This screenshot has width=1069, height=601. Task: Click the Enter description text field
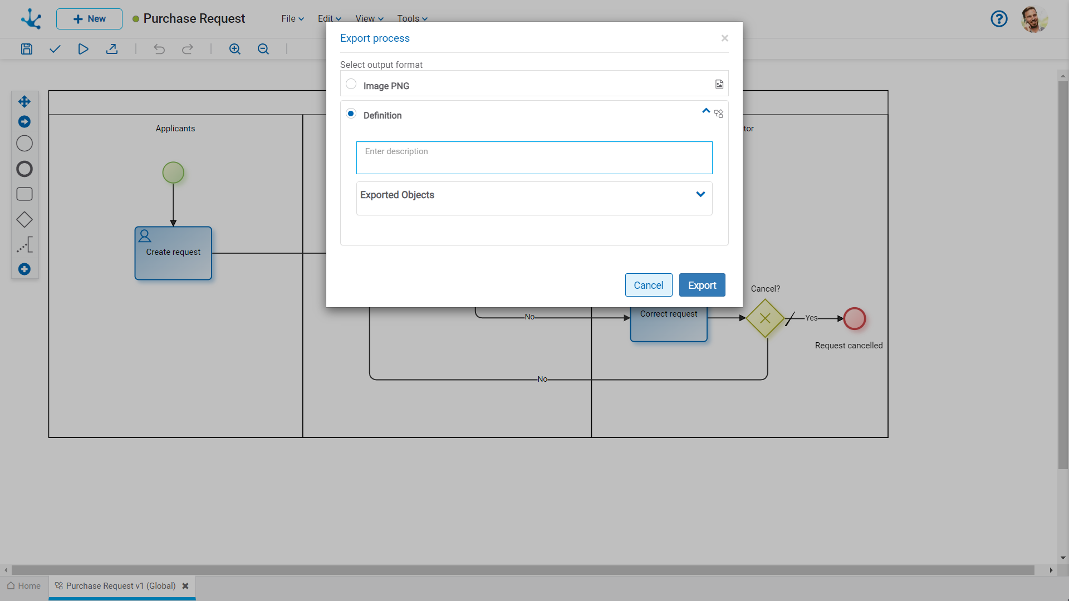pyautogui.click(x=534, y=157)
